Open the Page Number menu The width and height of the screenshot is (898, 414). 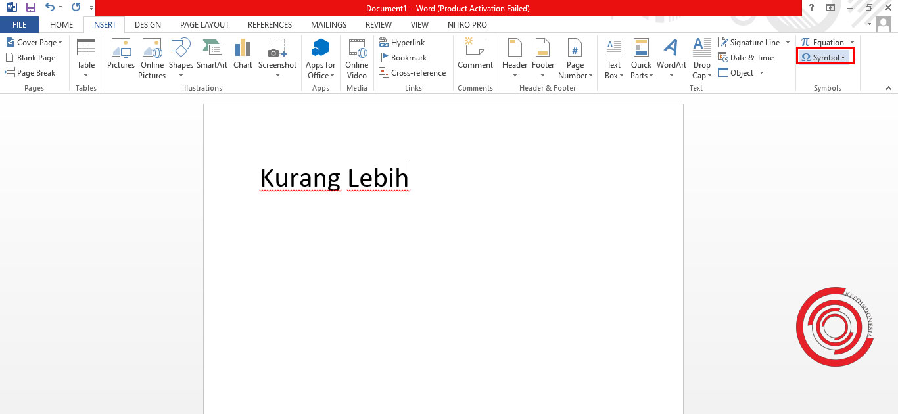(575, 58)
